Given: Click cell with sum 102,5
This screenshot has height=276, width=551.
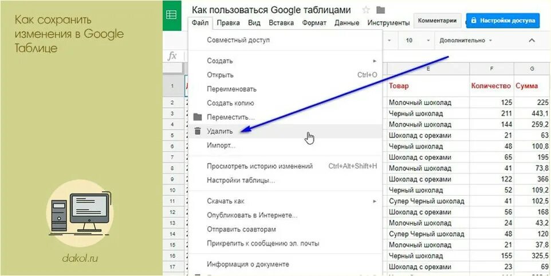Looking at the screenshot, I should (532, 201).
